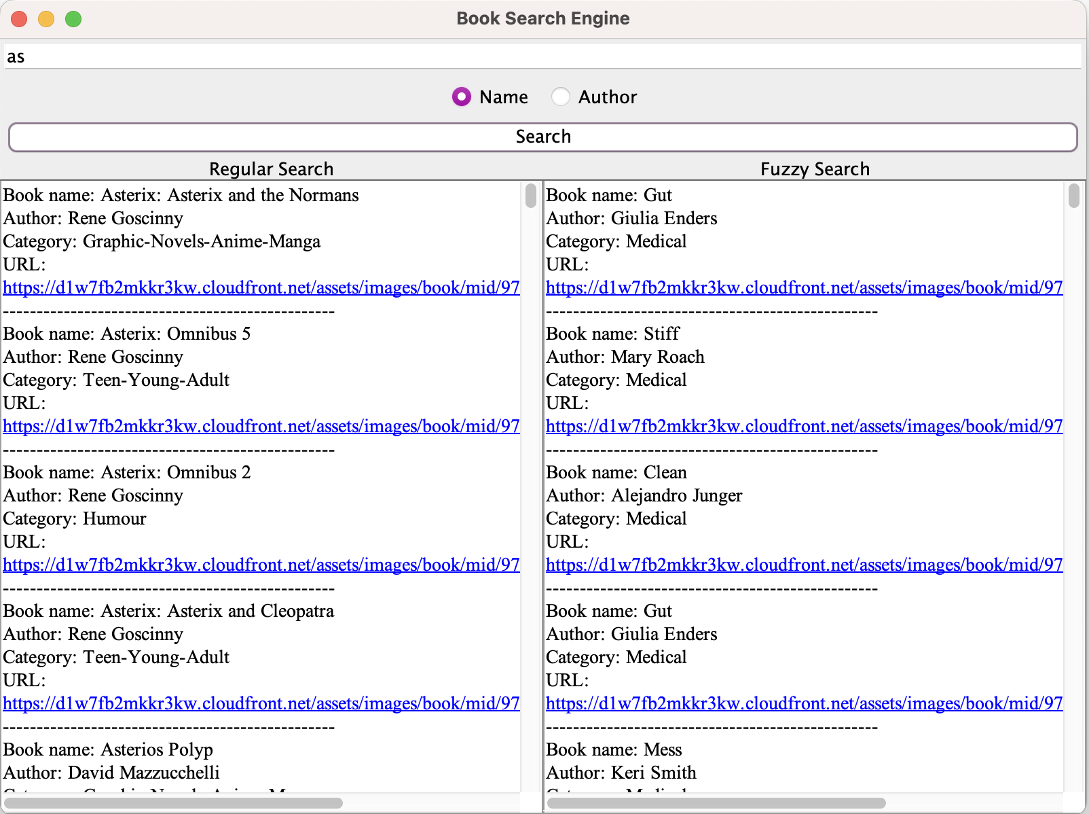Click Fuzzy Search vertical scrollbar thumb
The height and width of the screenshot is (814, 1089).
point(1074,196)
